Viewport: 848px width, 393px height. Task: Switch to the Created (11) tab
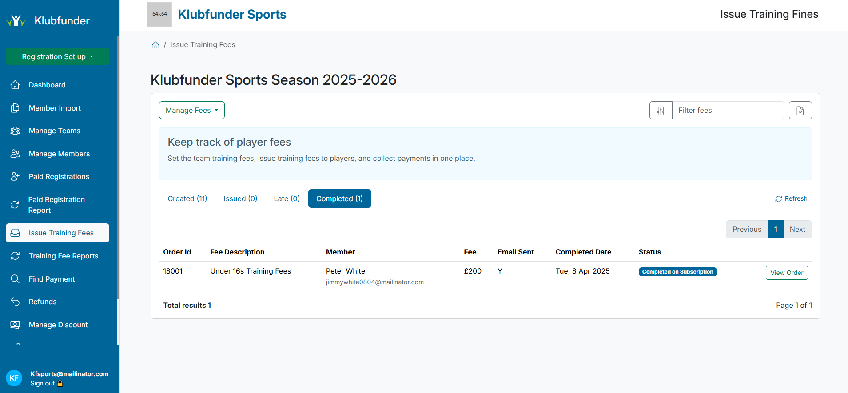[187, 198]
